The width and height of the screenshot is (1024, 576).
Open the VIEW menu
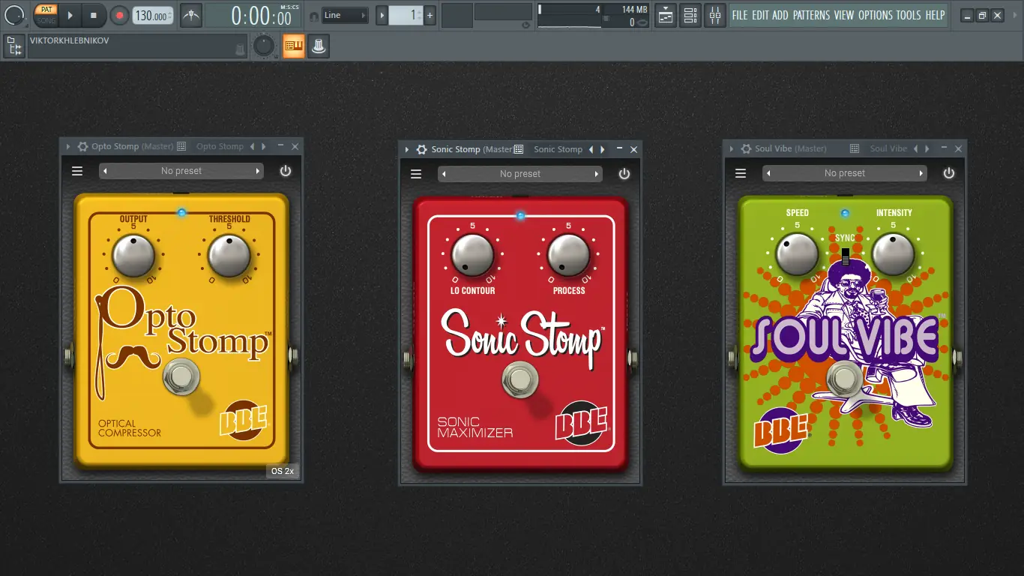tap(844, 15)
